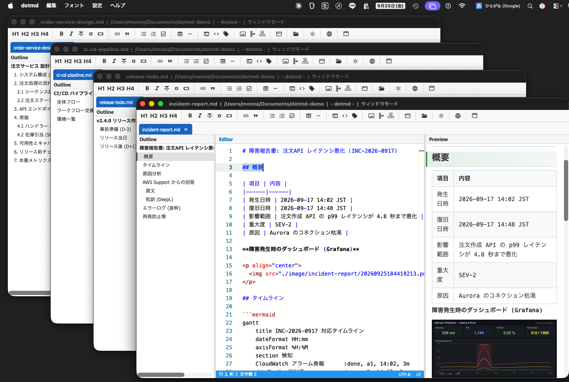Jump to 再発防止策 in incident-report outline
This screenshot has height=382, width=569.
[x=154, y=216]
